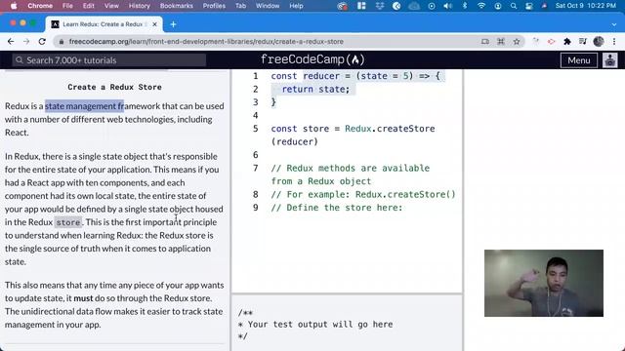Click code line 1 'const reducer'
Screen dimensions: 625x351
(355, 76)
